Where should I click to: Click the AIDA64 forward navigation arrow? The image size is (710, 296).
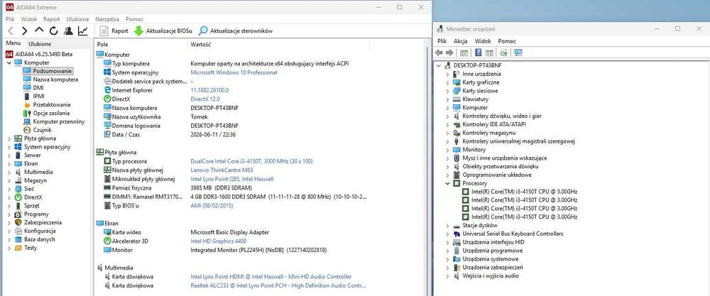(24, 31)
